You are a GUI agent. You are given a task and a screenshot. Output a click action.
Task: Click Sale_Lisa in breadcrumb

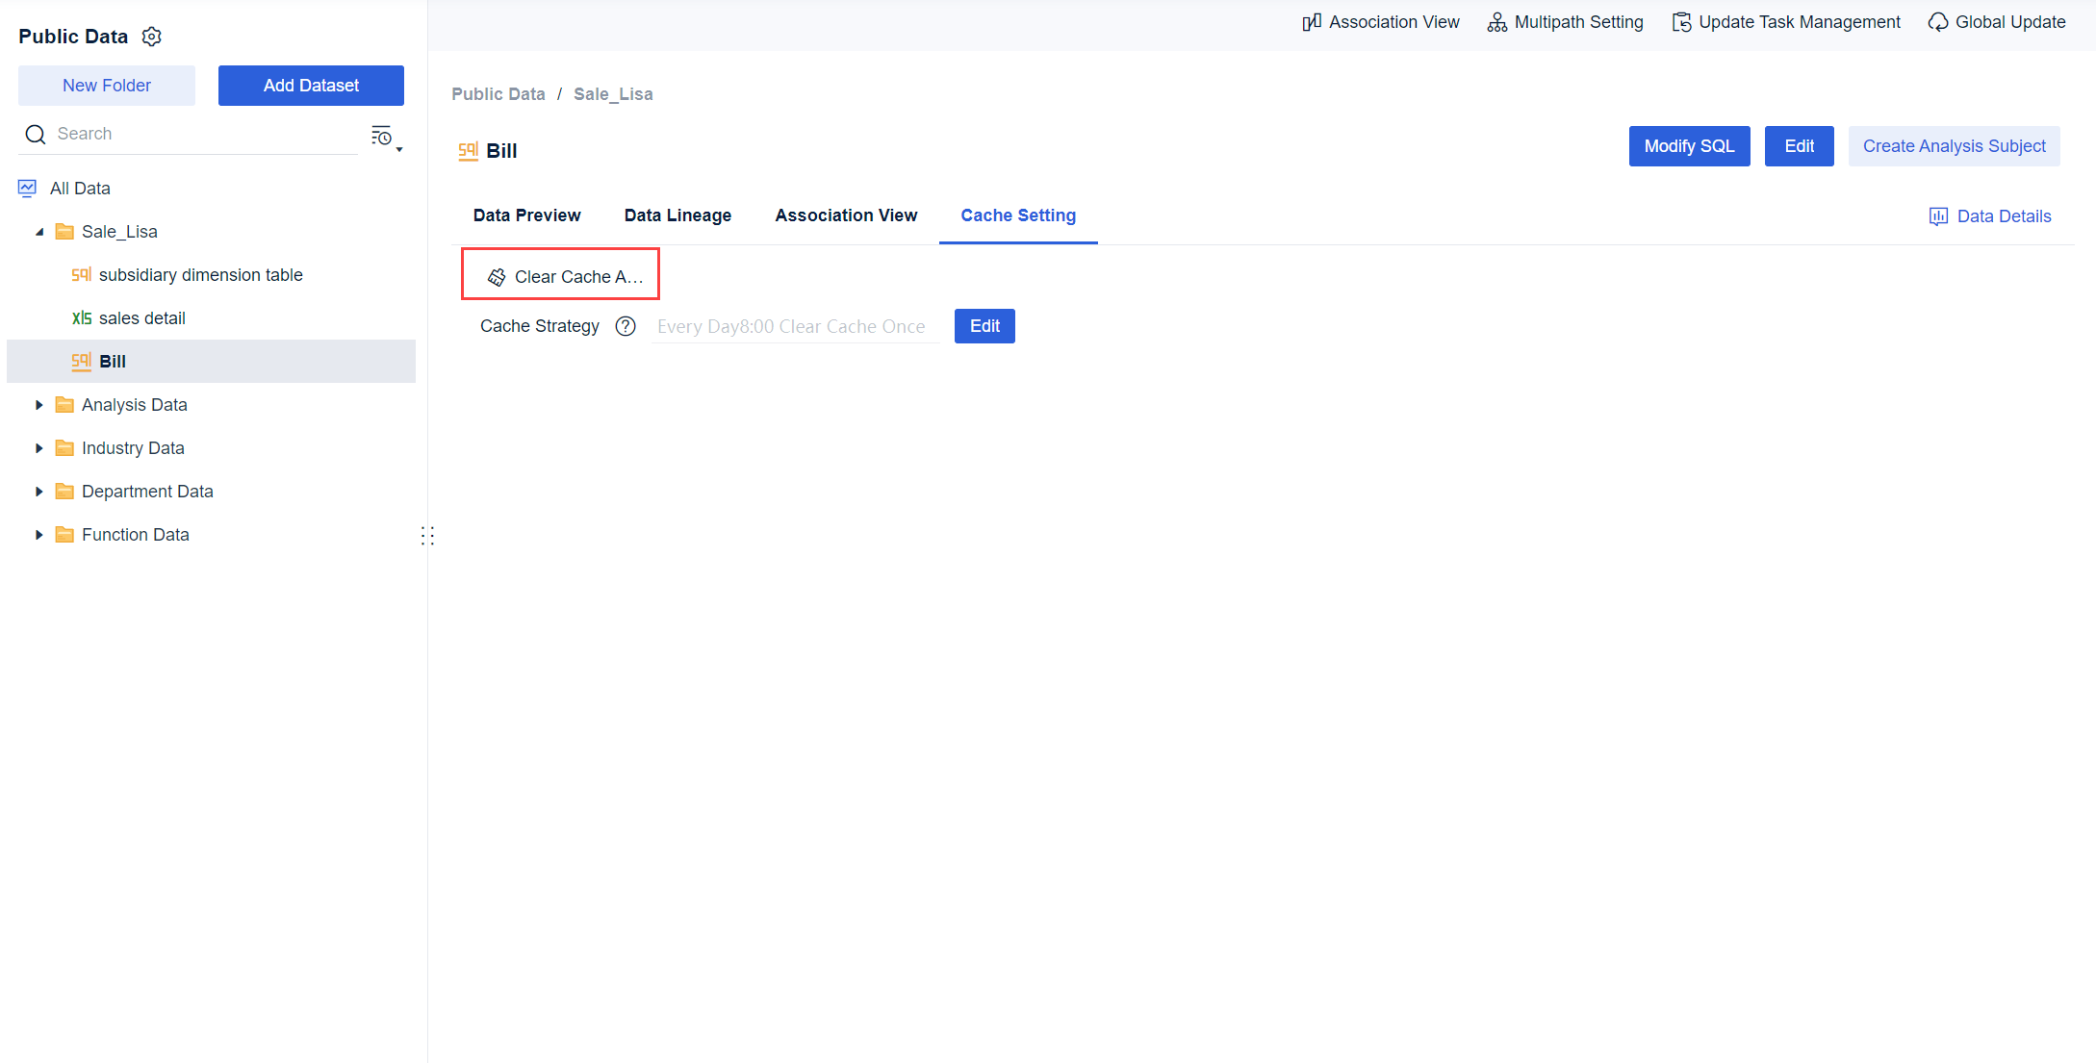pos(613,94)
